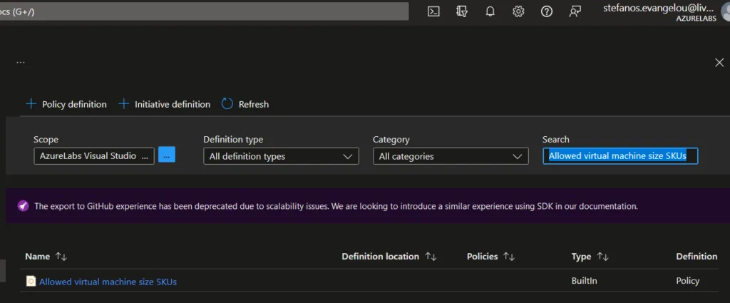Sort by the Policies column
730x303 pixels.
[x=490, y=257]
